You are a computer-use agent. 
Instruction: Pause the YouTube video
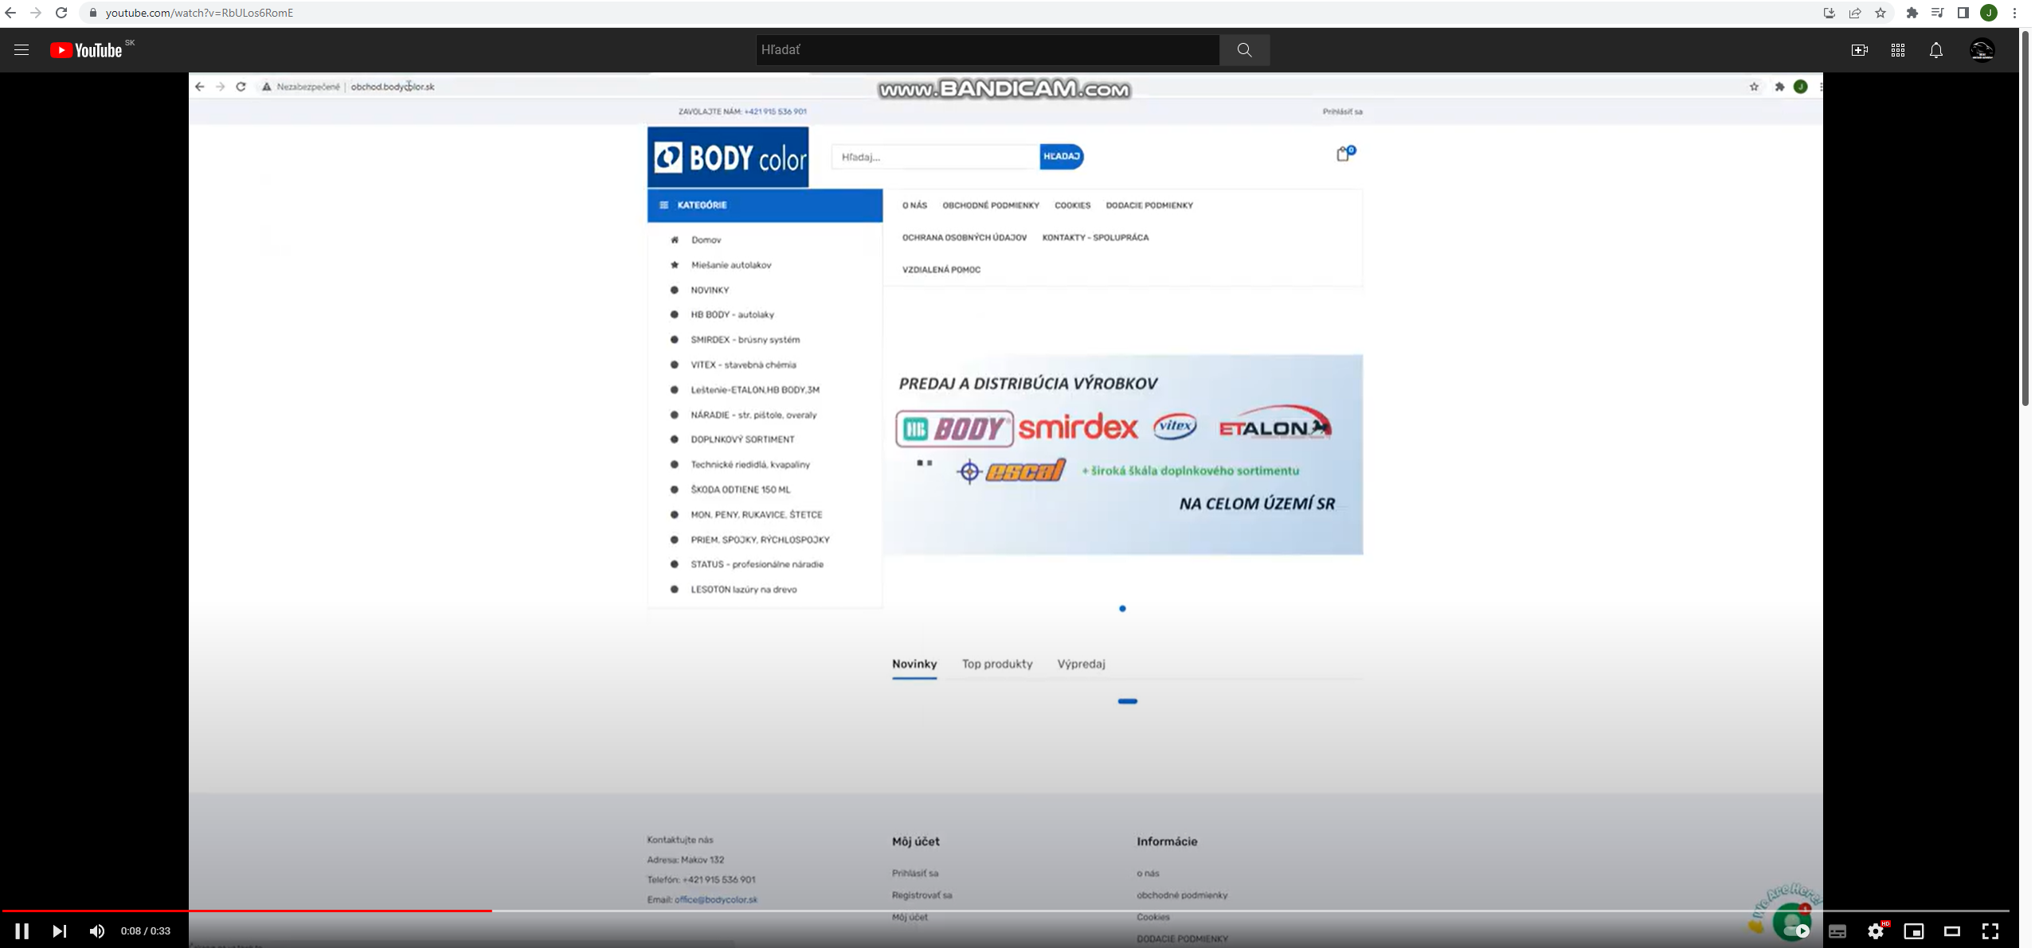[22, 930]
